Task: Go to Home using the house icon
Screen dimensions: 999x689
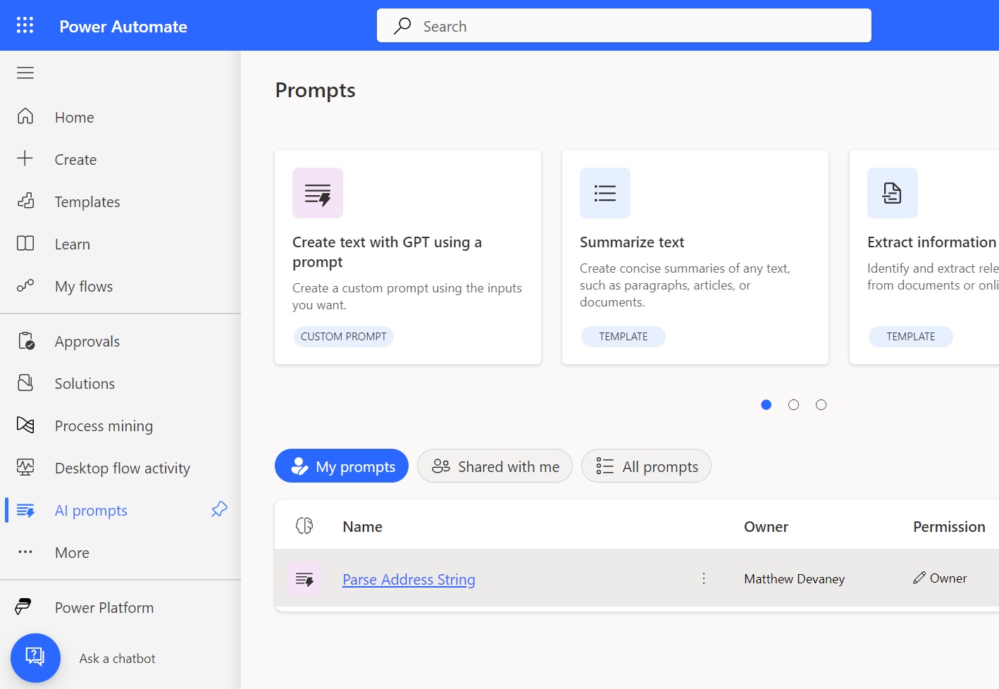Action: pyautogui.click(x=25, y=117)
